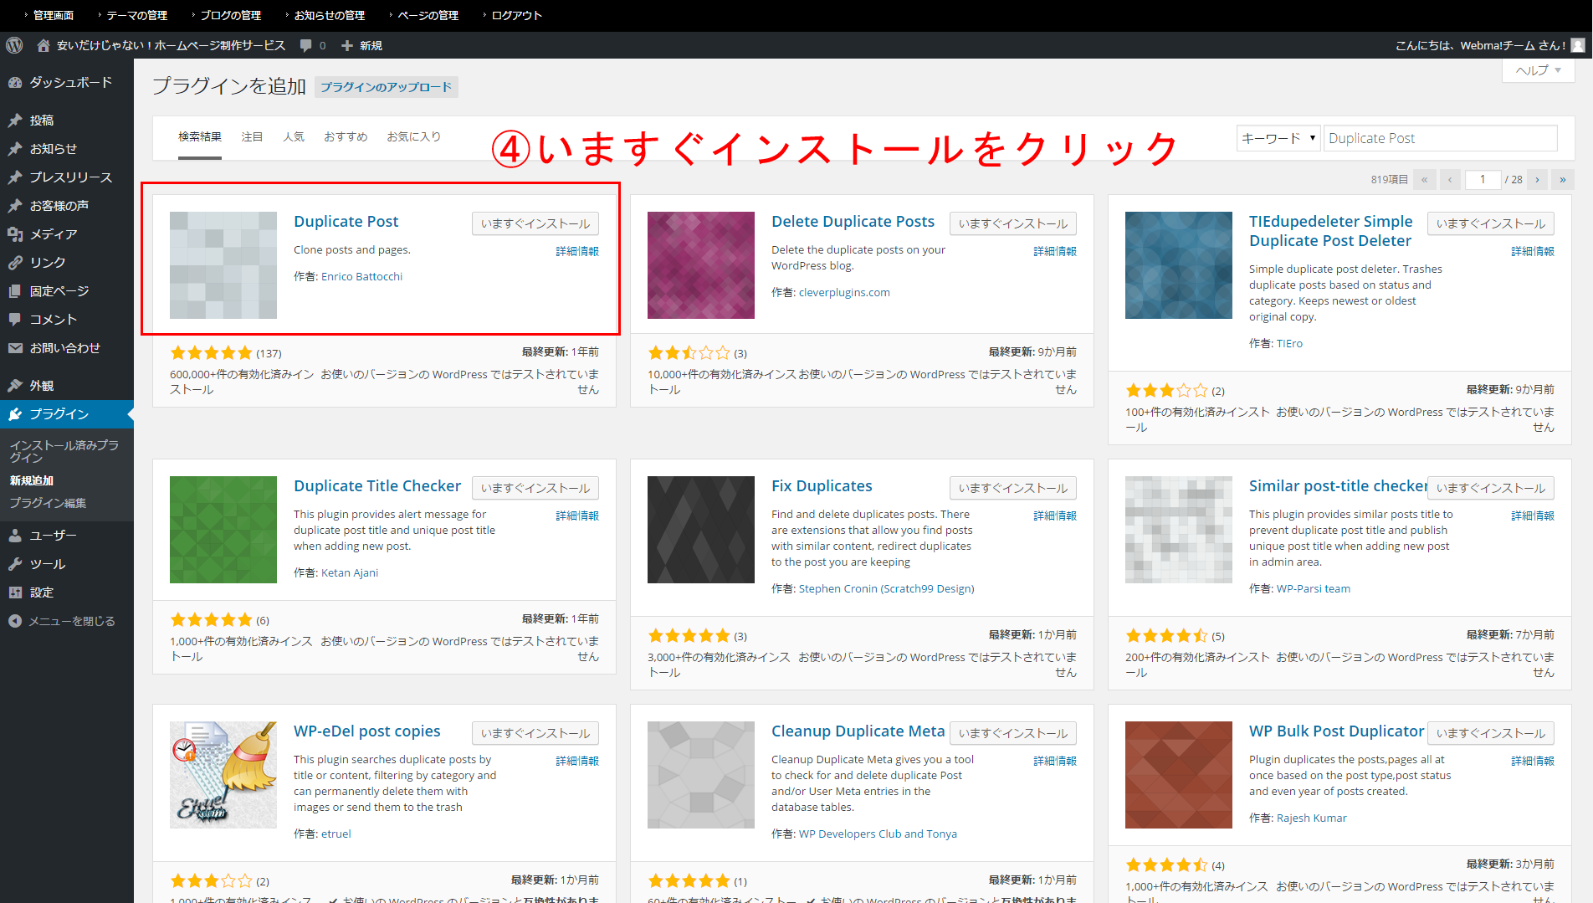Open プラグイン編集 submenu item
This screenshot has width=1593, height=903.
tap(48, 503)
